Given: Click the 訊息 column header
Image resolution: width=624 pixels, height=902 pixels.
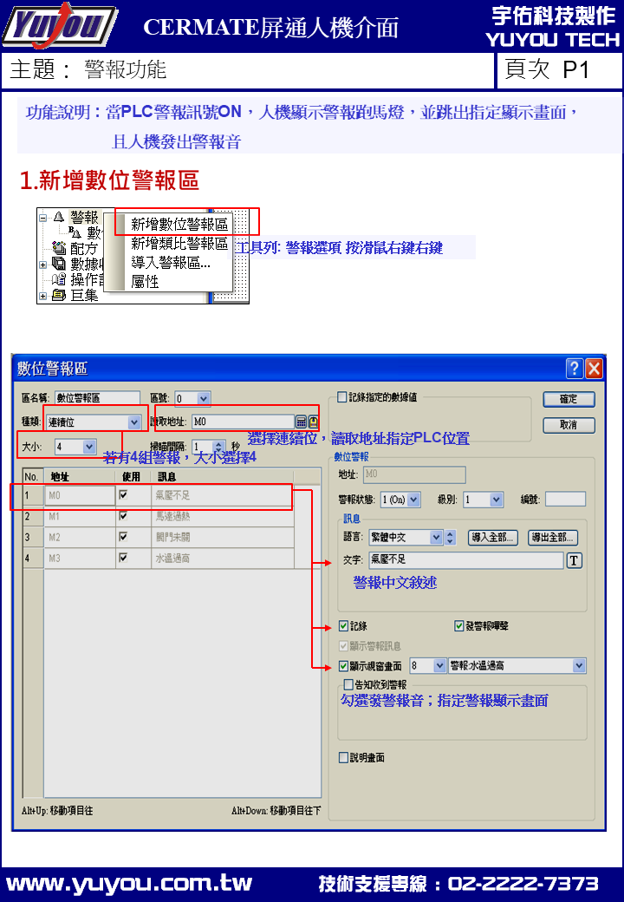Looking at the screenshot, I should [223, 476].
